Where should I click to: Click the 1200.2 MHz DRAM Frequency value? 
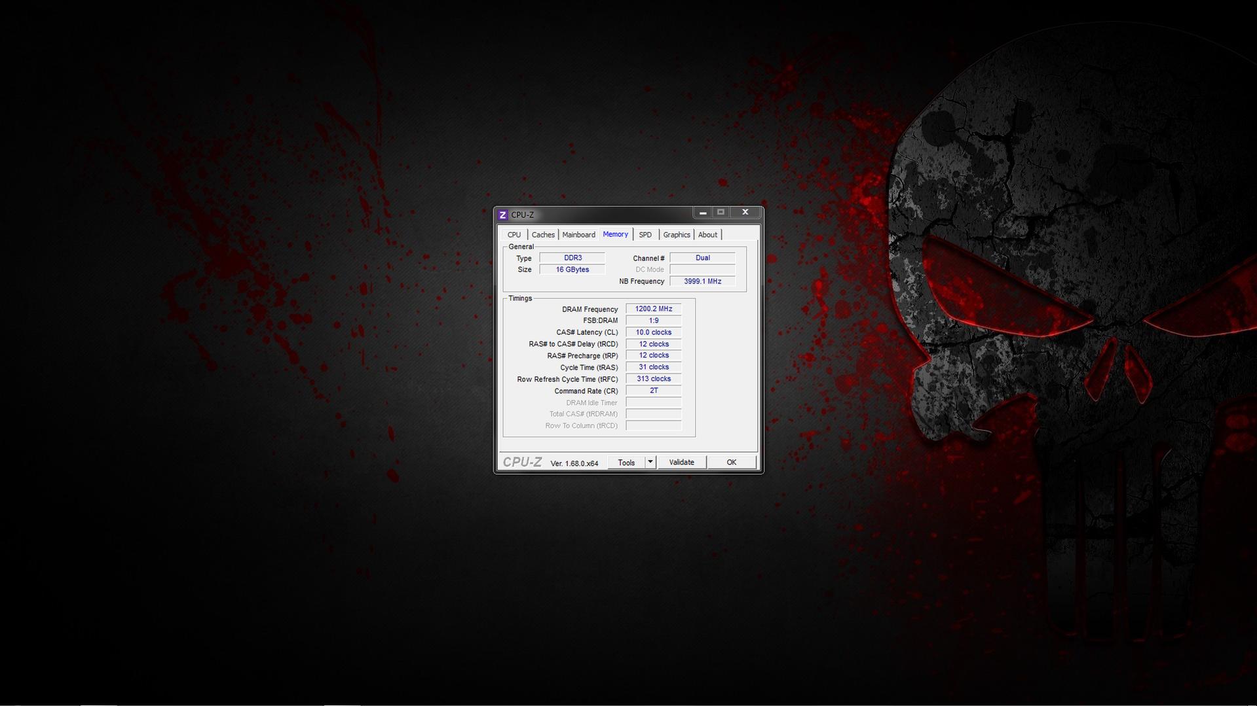pyautogui.click(x=654, y=309)
